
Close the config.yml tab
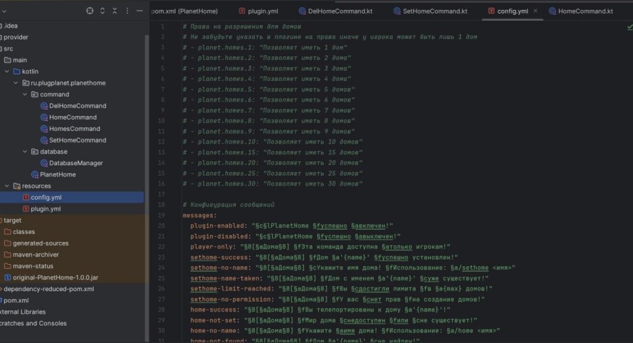[x=535, y=11]
